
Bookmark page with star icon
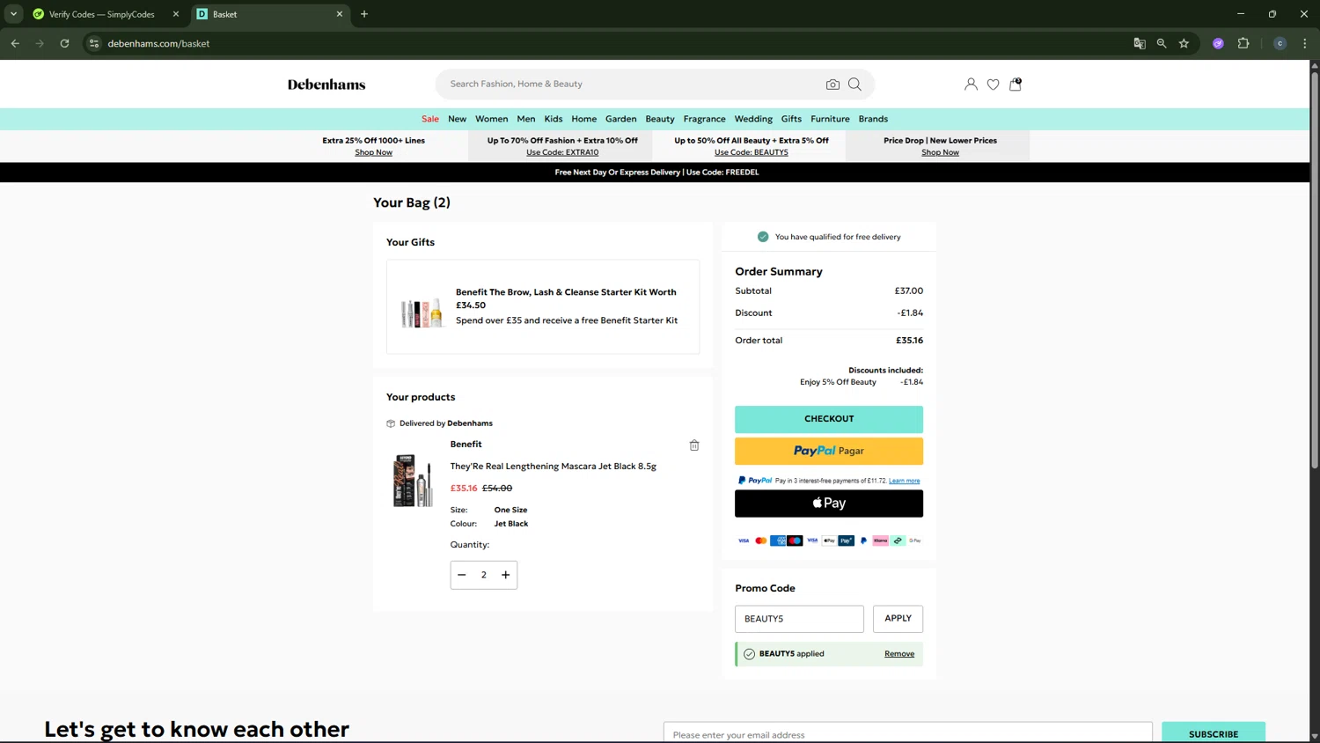click(x=1184, y=43)
